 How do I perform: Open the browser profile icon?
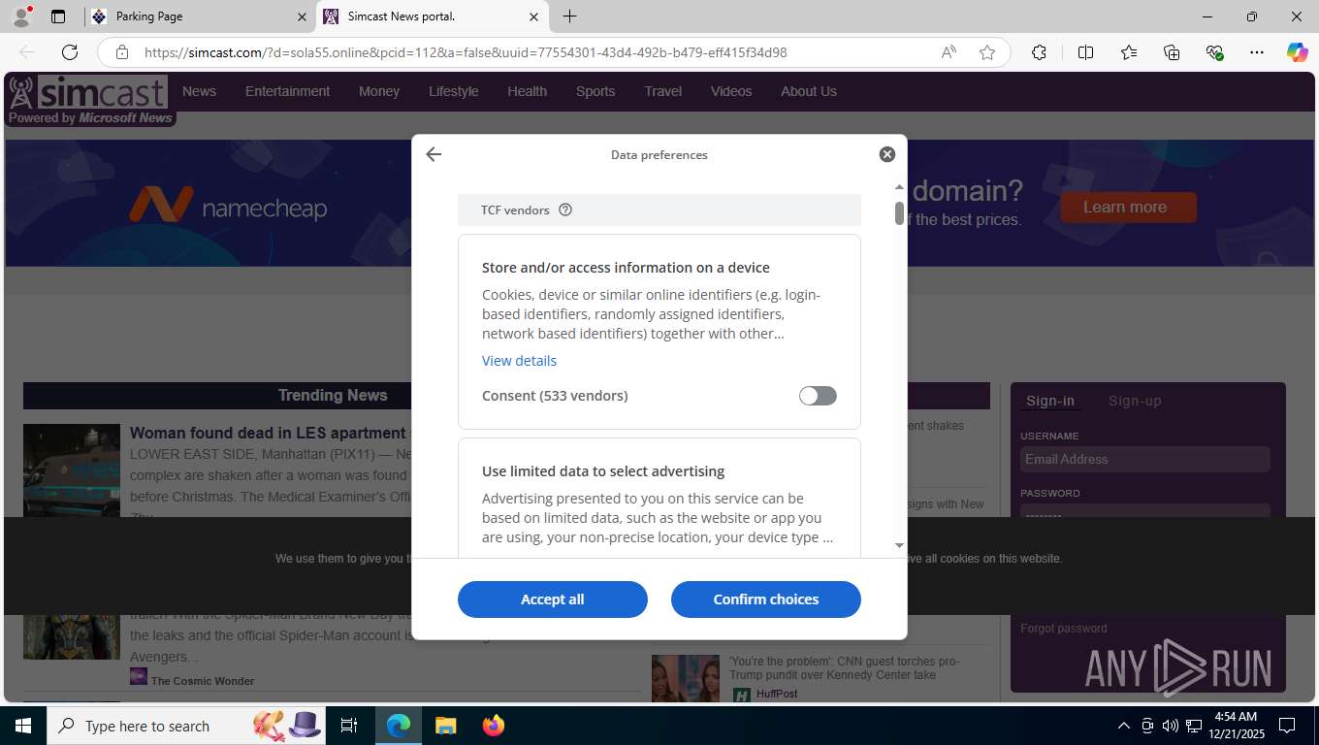[x=20, y=16]
